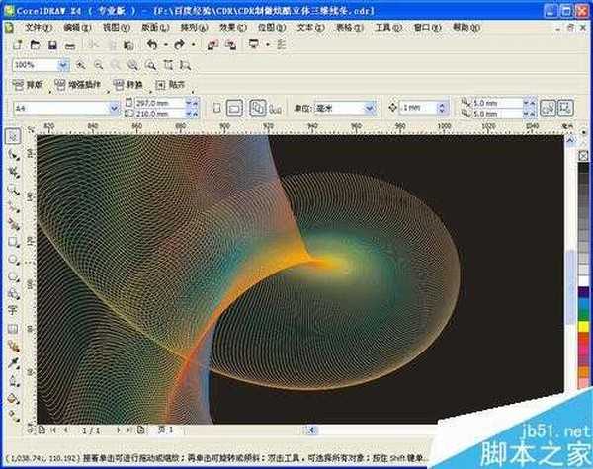Open the zoom level 100% dropdown

tap(63, 65)
